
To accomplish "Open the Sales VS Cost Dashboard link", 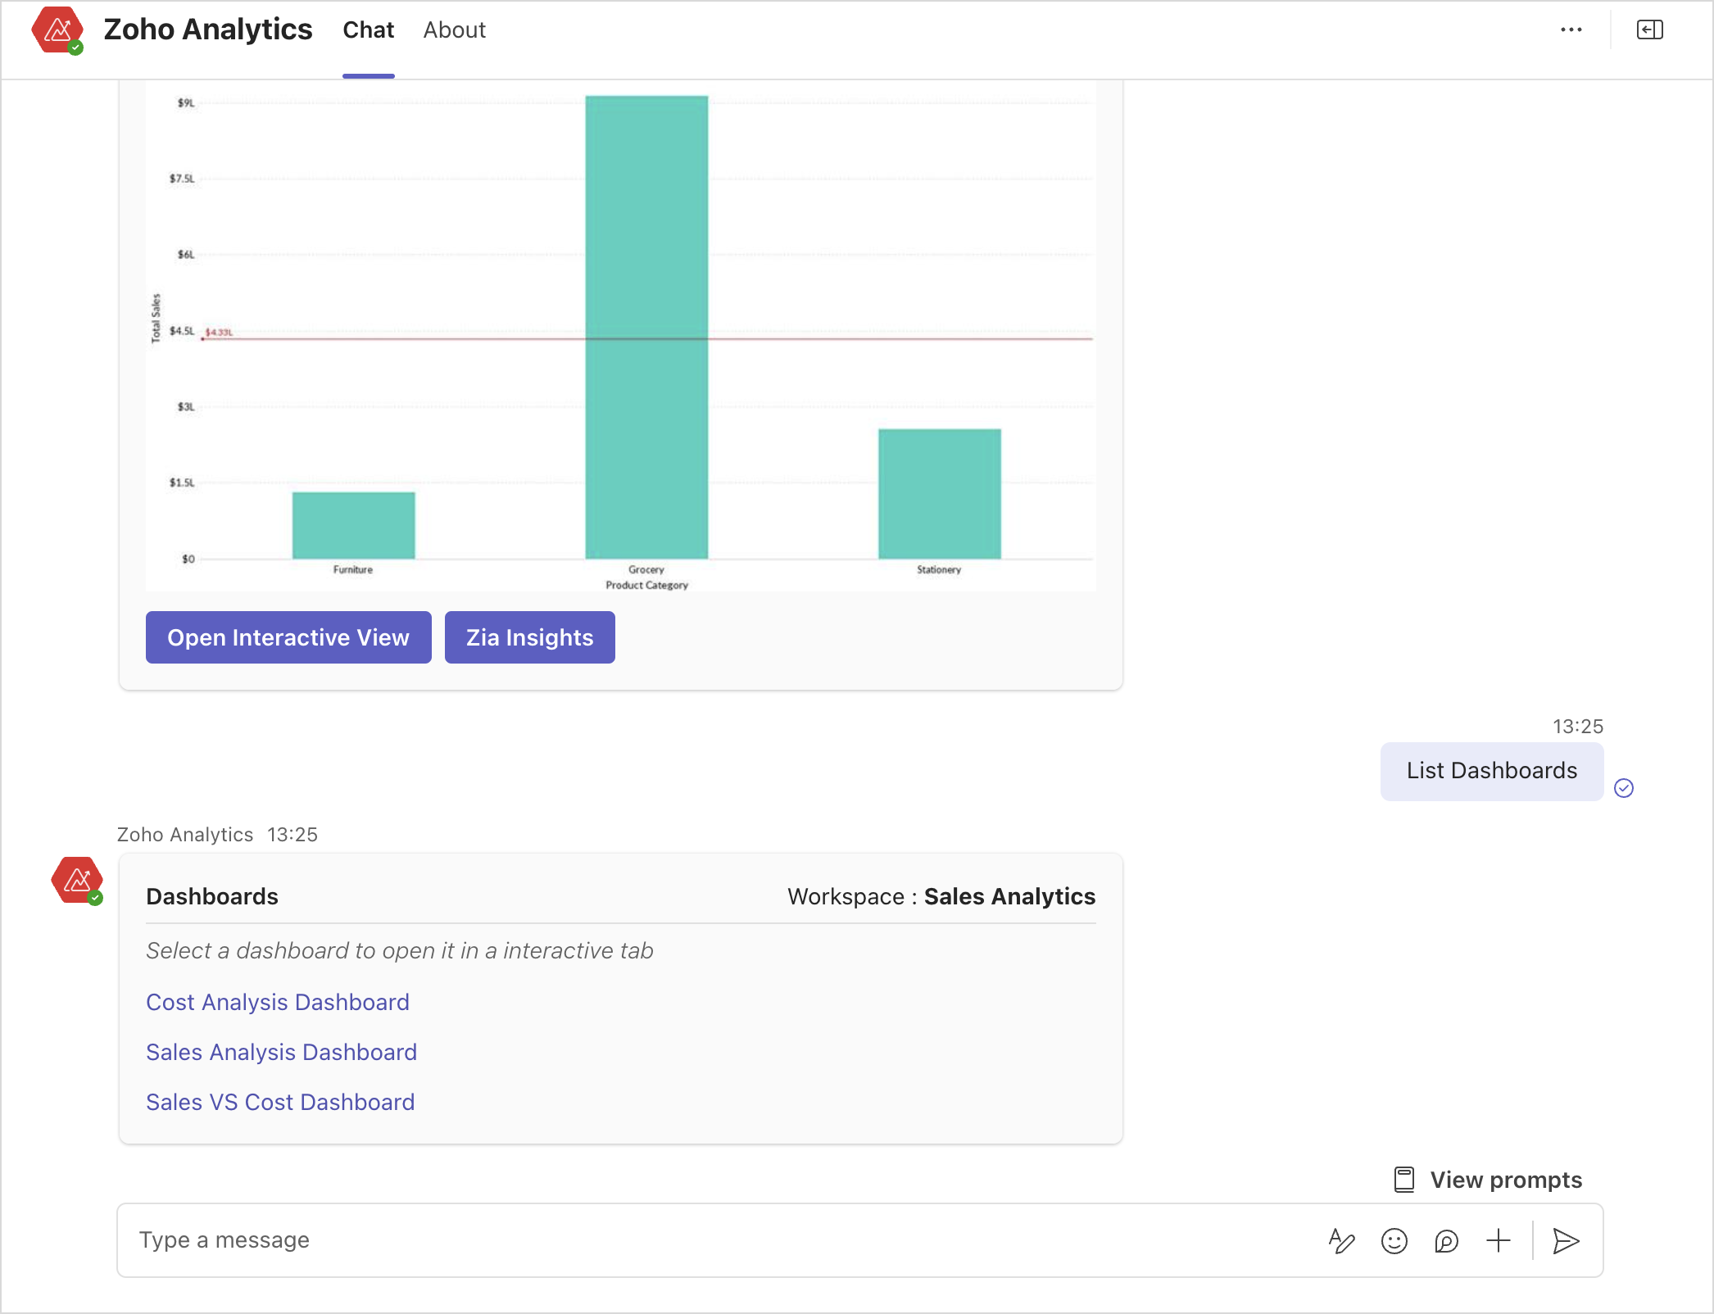I will (280, 1102).
